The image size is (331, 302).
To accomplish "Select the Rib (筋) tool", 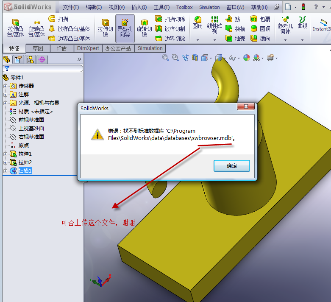I will [x=233, y=19].
